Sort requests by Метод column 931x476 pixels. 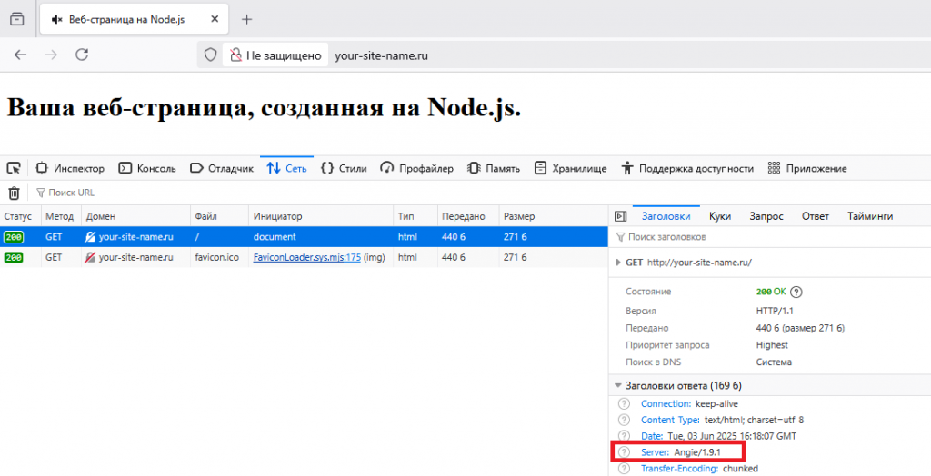(x=61, y=216)
